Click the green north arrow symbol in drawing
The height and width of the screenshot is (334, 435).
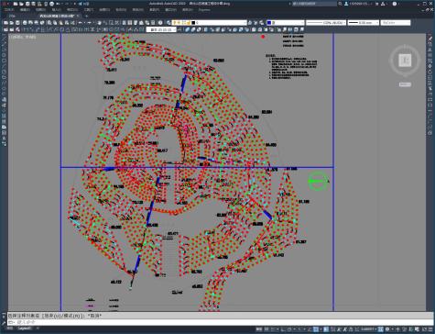pyautogui.click(x=319, y=181)
